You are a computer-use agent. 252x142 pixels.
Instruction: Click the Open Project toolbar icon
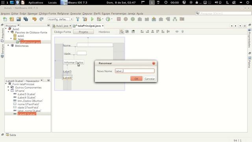[x=19, y=19]
